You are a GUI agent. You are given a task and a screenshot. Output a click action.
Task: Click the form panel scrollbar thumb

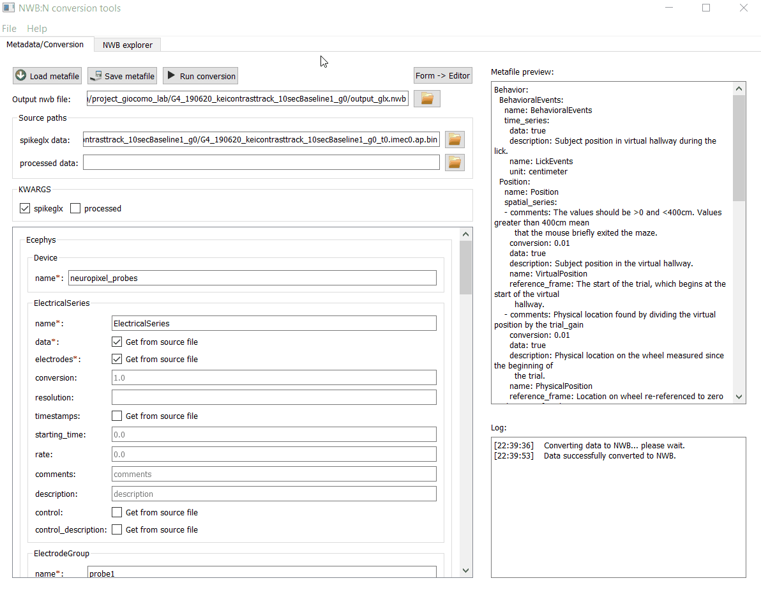(465, 268)
